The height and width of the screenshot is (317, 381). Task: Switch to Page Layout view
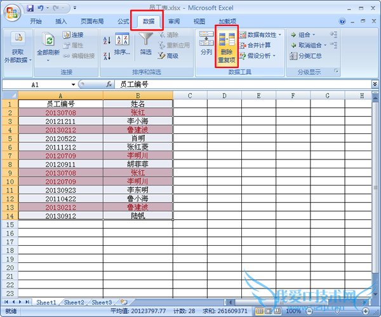pyautogui.click(x=268, y=311)
